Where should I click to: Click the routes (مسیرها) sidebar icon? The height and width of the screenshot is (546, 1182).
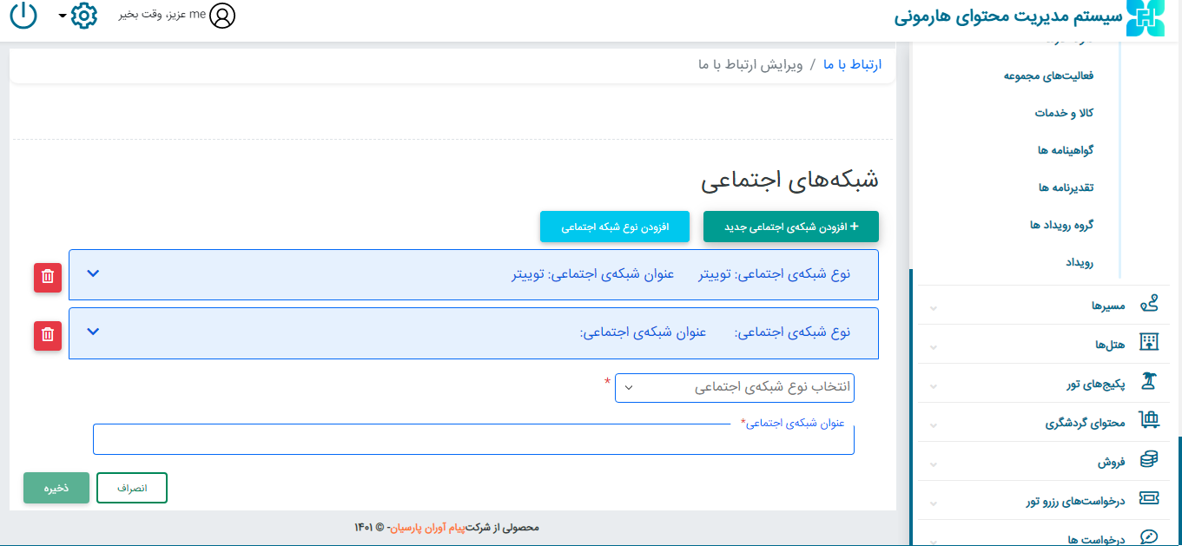(x=1148, y=305)
